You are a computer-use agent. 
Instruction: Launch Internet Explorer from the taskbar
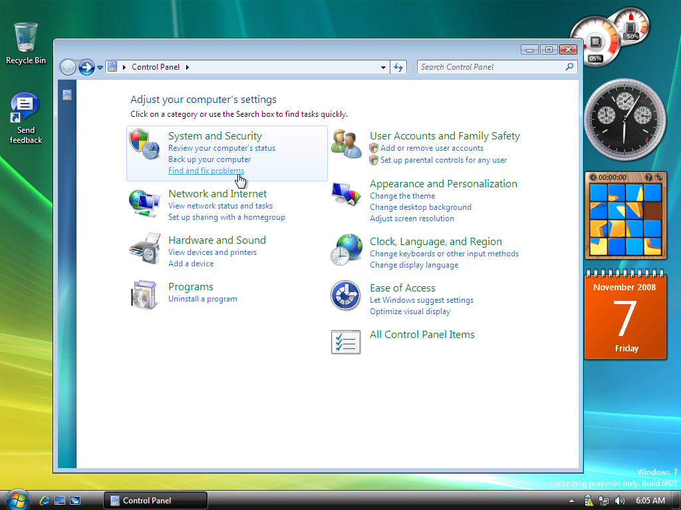click(45, 500)
